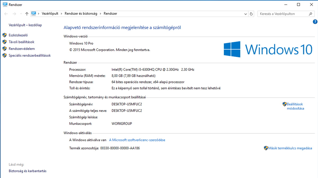
Task: Expand the chevron after Vezérlőpult
Action: pyautogui.click(x=61, y=14)
